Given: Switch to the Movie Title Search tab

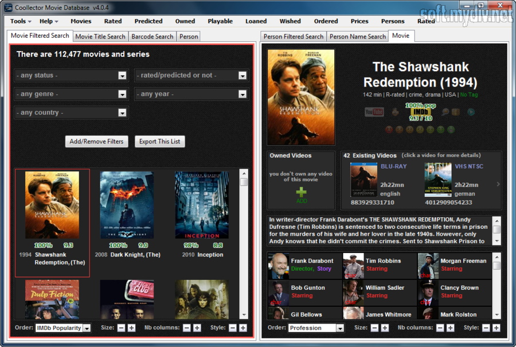Looking at the screenshot, I should pyautogui.click(x=100, y=37).
